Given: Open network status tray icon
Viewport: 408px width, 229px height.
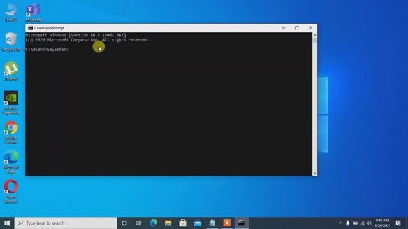Looking at the screenshot, I should [x=362, y=223].
